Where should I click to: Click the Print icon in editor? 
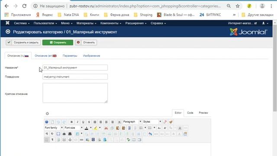coord(64,134)
